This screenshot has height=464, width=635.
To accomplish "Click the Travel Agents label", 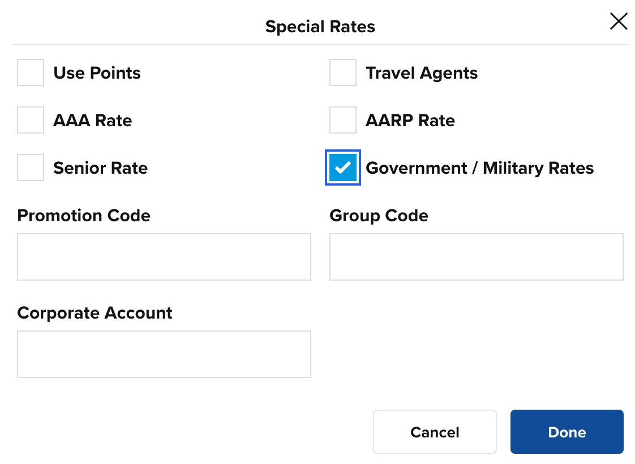I will point(422,72).
